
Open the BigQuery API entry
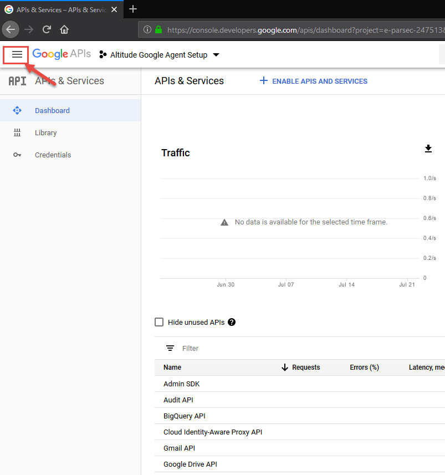(x=184, y=416)
